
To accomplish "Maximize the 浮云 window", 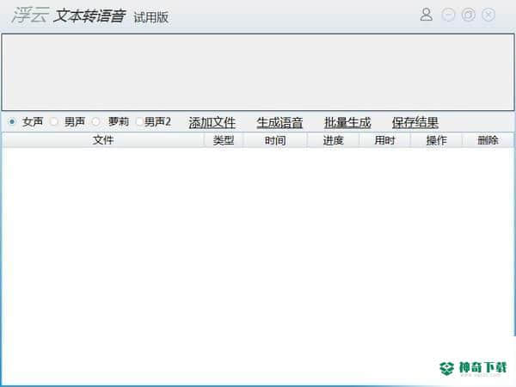I will [469, 15].
